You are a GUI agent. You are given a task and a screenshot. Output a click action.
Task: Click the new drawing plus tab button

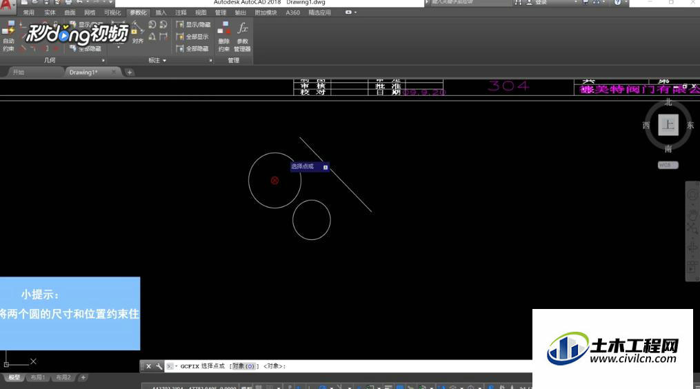click(130, 72)
